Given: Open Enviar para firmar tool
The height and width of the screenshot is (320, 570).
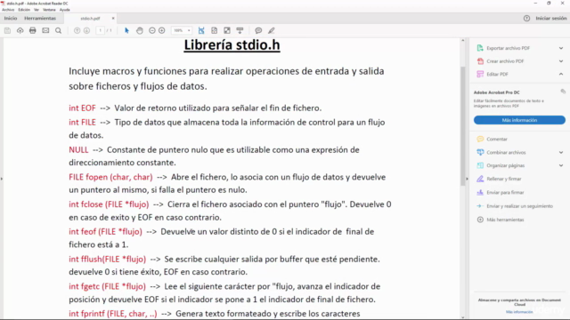Looking at the screenshot, I should 505,193.
